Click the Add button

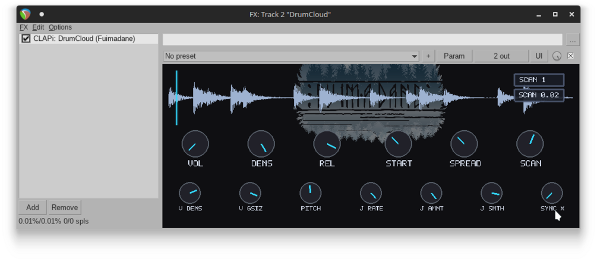pos(32,207)
